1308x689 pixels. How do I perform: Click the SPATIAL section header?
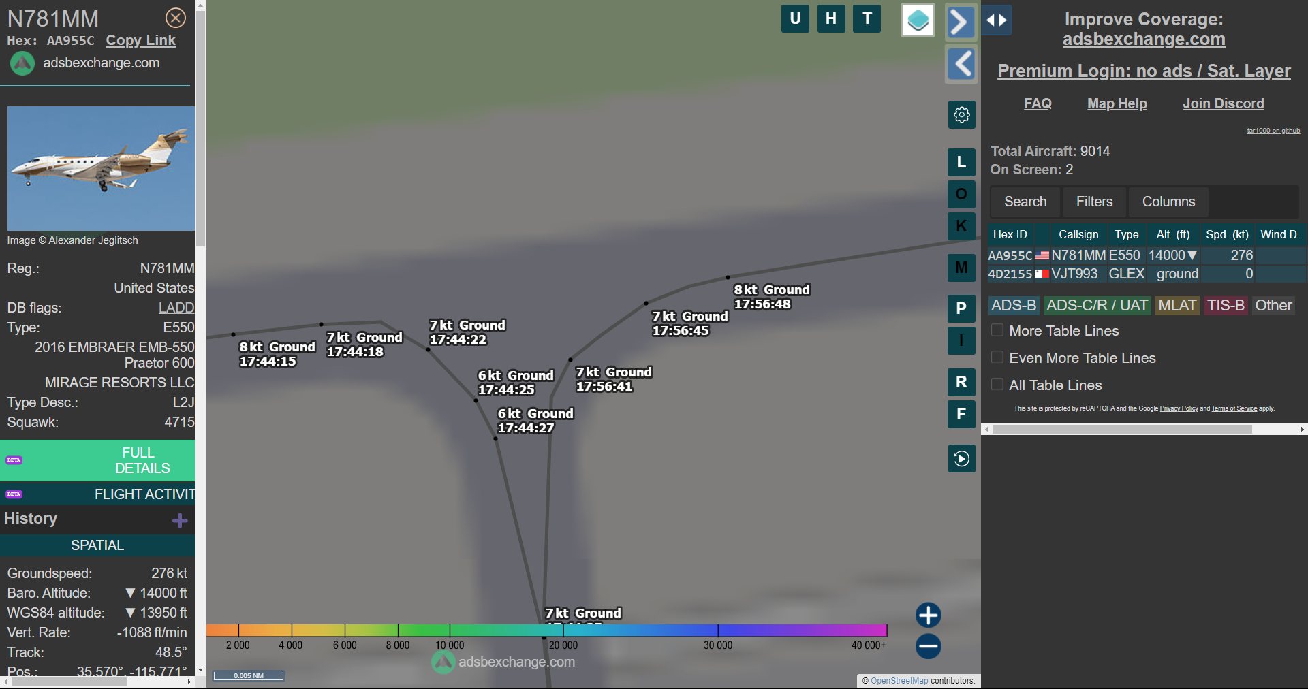click(97, 545)
